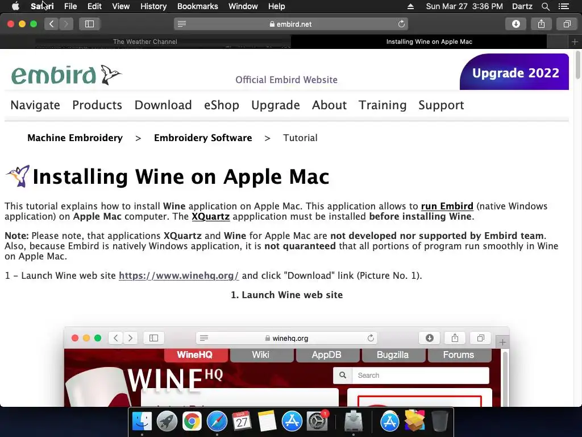Follow the Embroidery Software breadcrumb
Viewport: 582px width, 437px height.
pyautogui.click(x=203, y=138)
